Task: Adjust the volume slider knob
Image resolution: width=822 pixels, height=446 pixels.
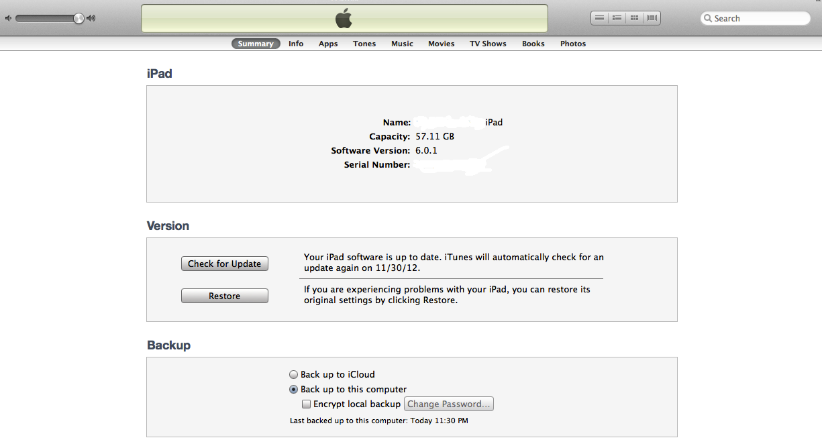Action: [79, 18]
